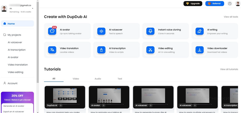Click the sidebar scroll down arrow
Viewport: 241px width, 113px height.
point(38,112)
